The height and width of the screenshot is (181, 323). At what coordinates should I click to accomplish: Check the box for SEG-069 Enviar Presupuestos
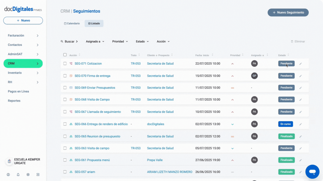pos(65,87)
